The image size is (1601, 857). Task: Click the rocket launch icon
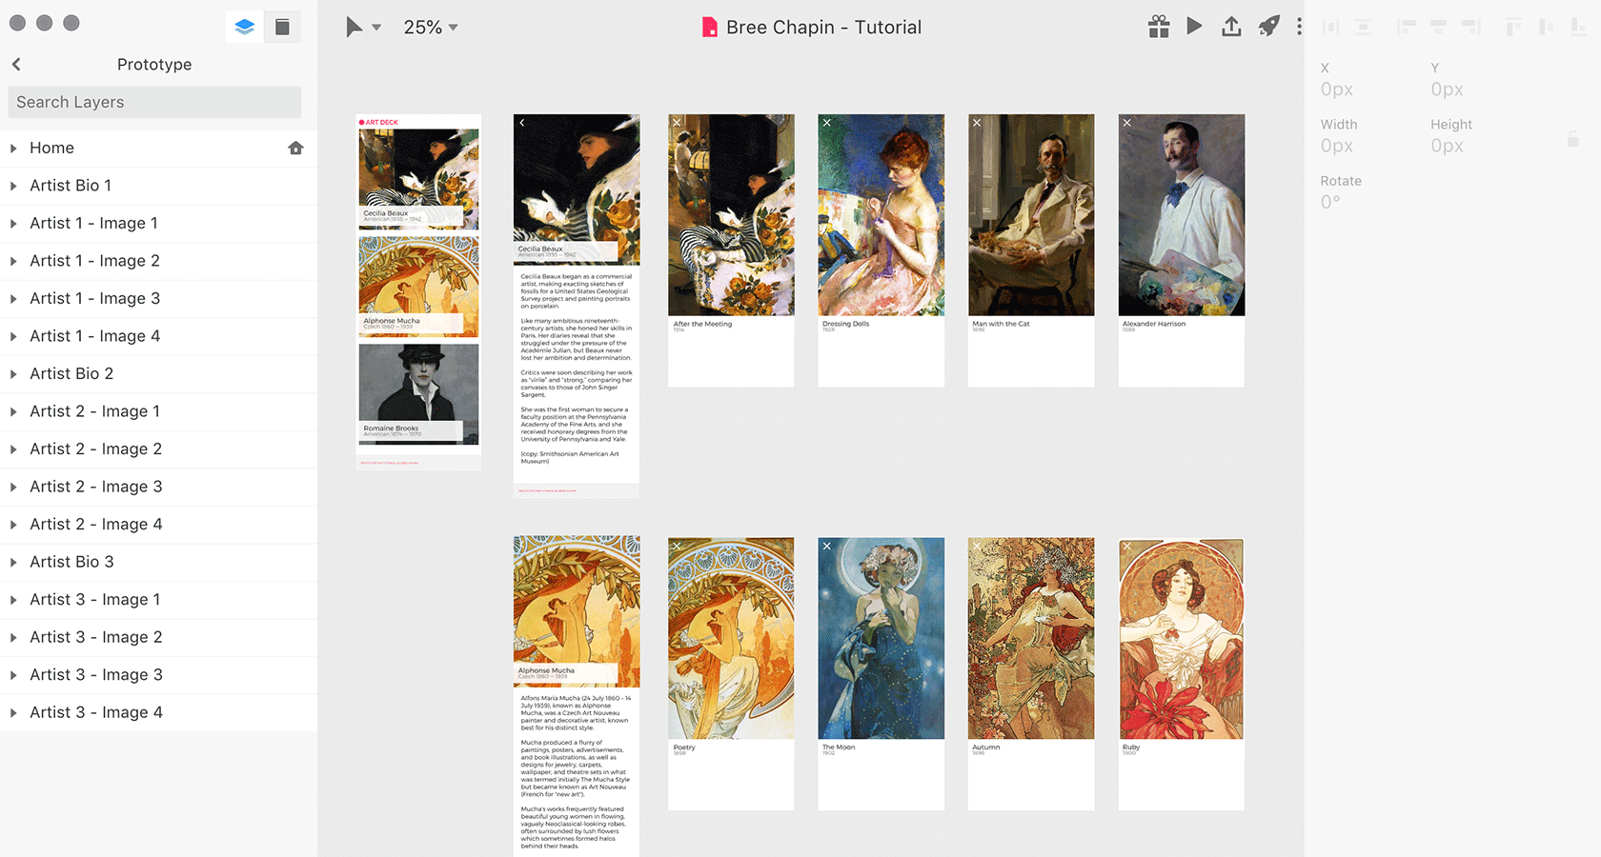(x=1268, y=27)
